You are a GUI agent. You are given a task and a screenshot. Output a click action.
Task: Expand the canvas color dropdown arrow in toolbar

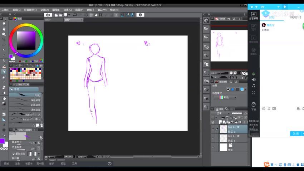[x=70, y=15]
